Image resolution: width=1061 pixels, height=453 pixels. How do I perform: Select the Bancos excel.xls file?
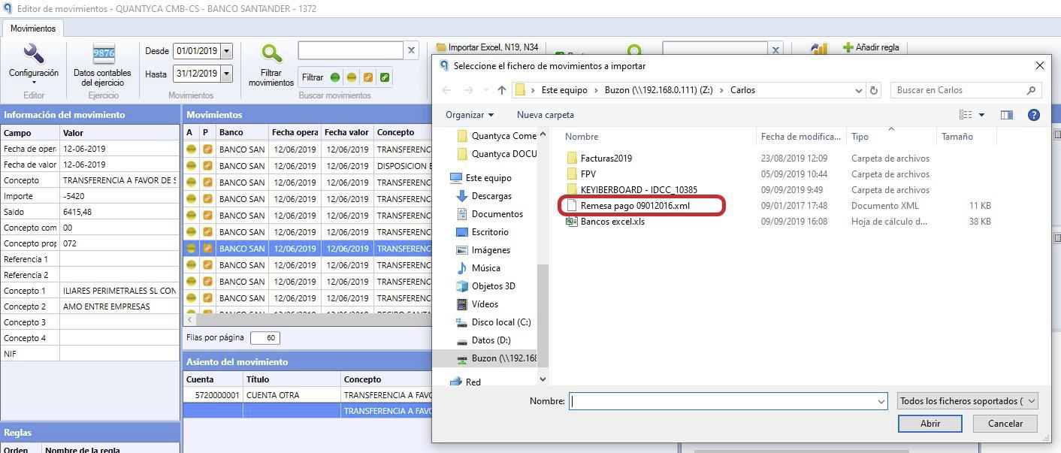pyautogui.click(x=612, y=222)
